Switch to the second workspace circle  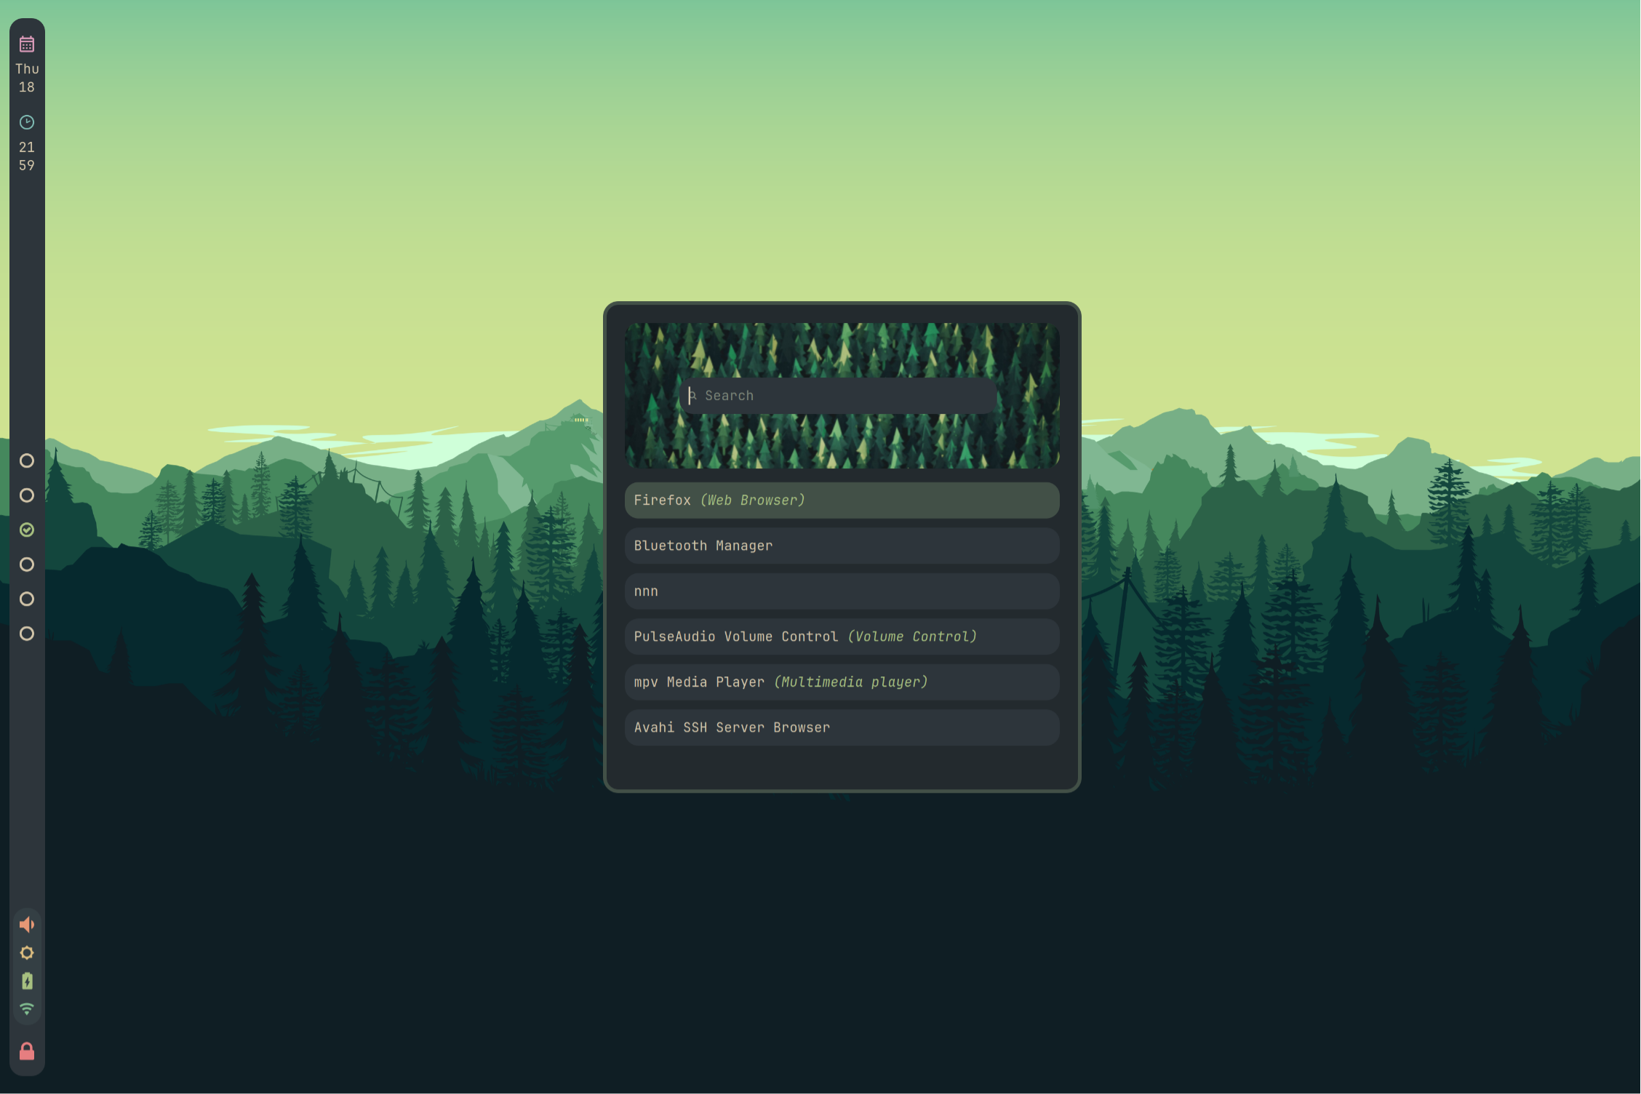[27, 495]
